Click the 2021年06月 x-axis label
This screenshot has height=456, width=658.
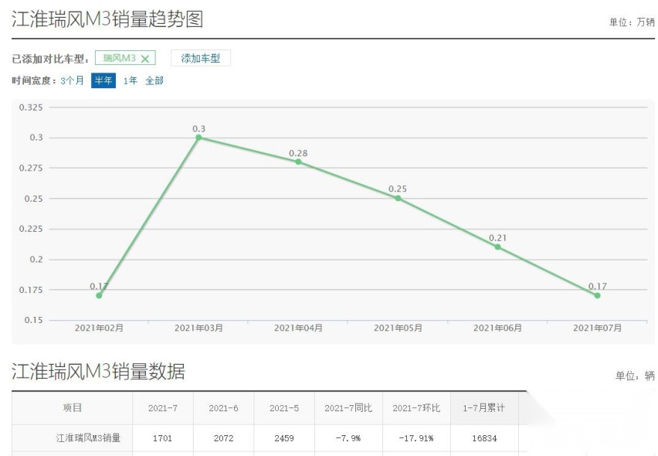pos(497,328)
